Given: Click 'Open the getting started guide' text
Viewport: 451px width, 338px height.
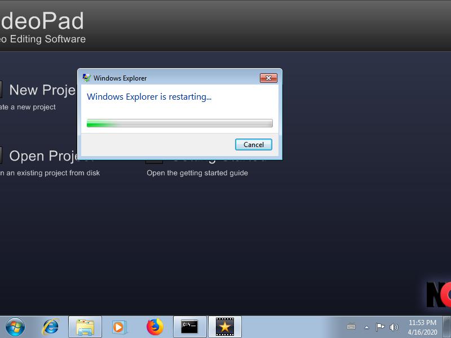Looking at the screenshot, I should (x=197, y=173).
